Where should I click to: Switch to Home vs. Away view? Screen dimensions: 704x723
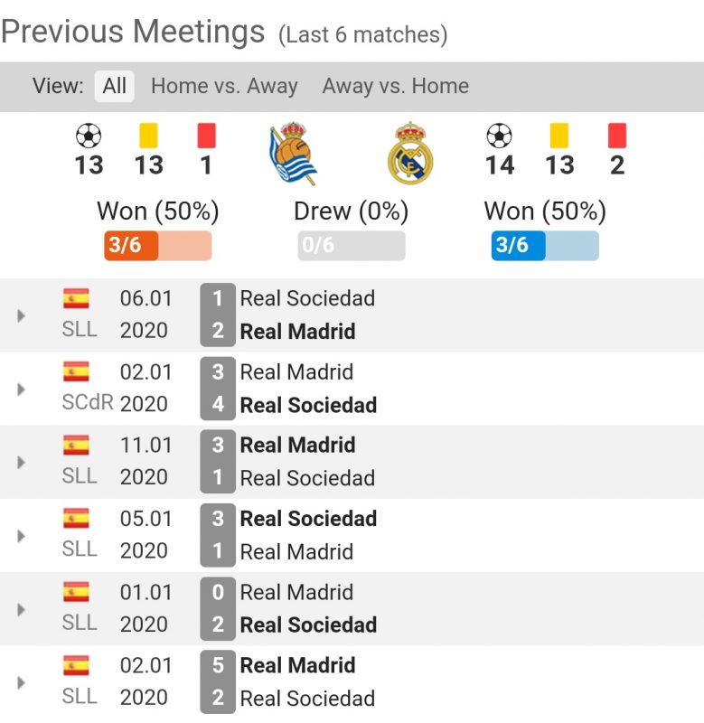[224, 87]
